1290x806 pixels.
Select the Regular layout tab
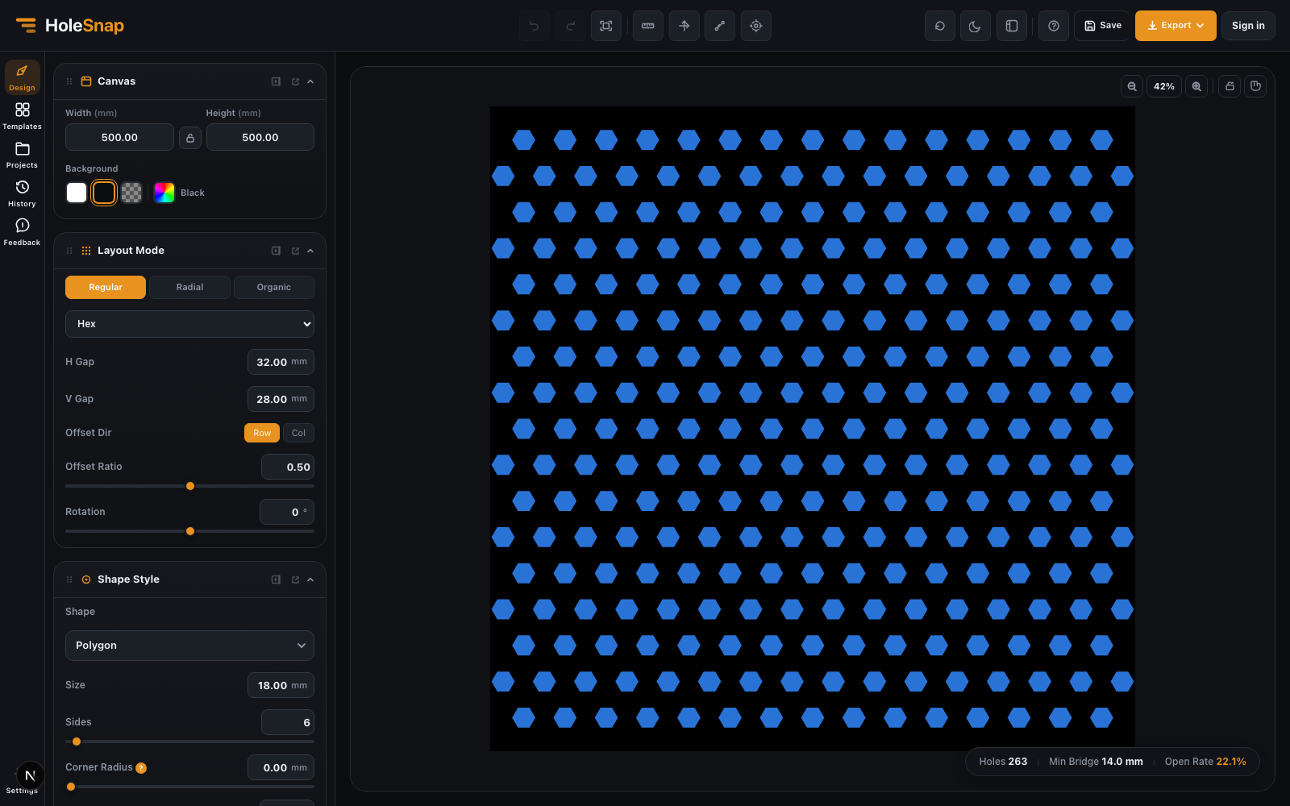coord(106,287)
